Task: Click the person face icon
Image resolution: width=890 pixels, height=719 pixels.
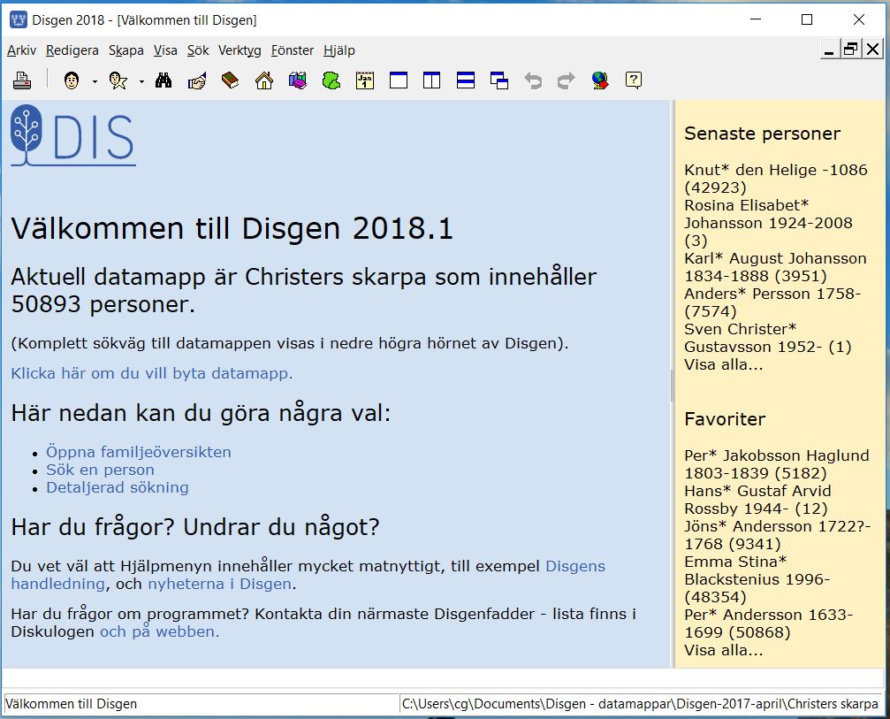Action: point(72,80)
